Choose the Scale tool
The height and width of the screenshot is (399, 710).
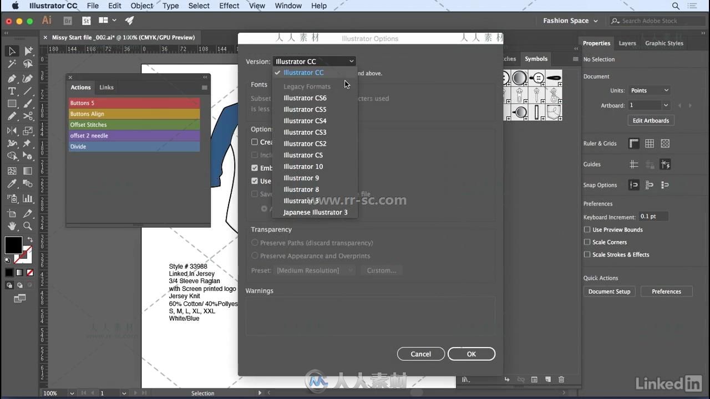28,131
